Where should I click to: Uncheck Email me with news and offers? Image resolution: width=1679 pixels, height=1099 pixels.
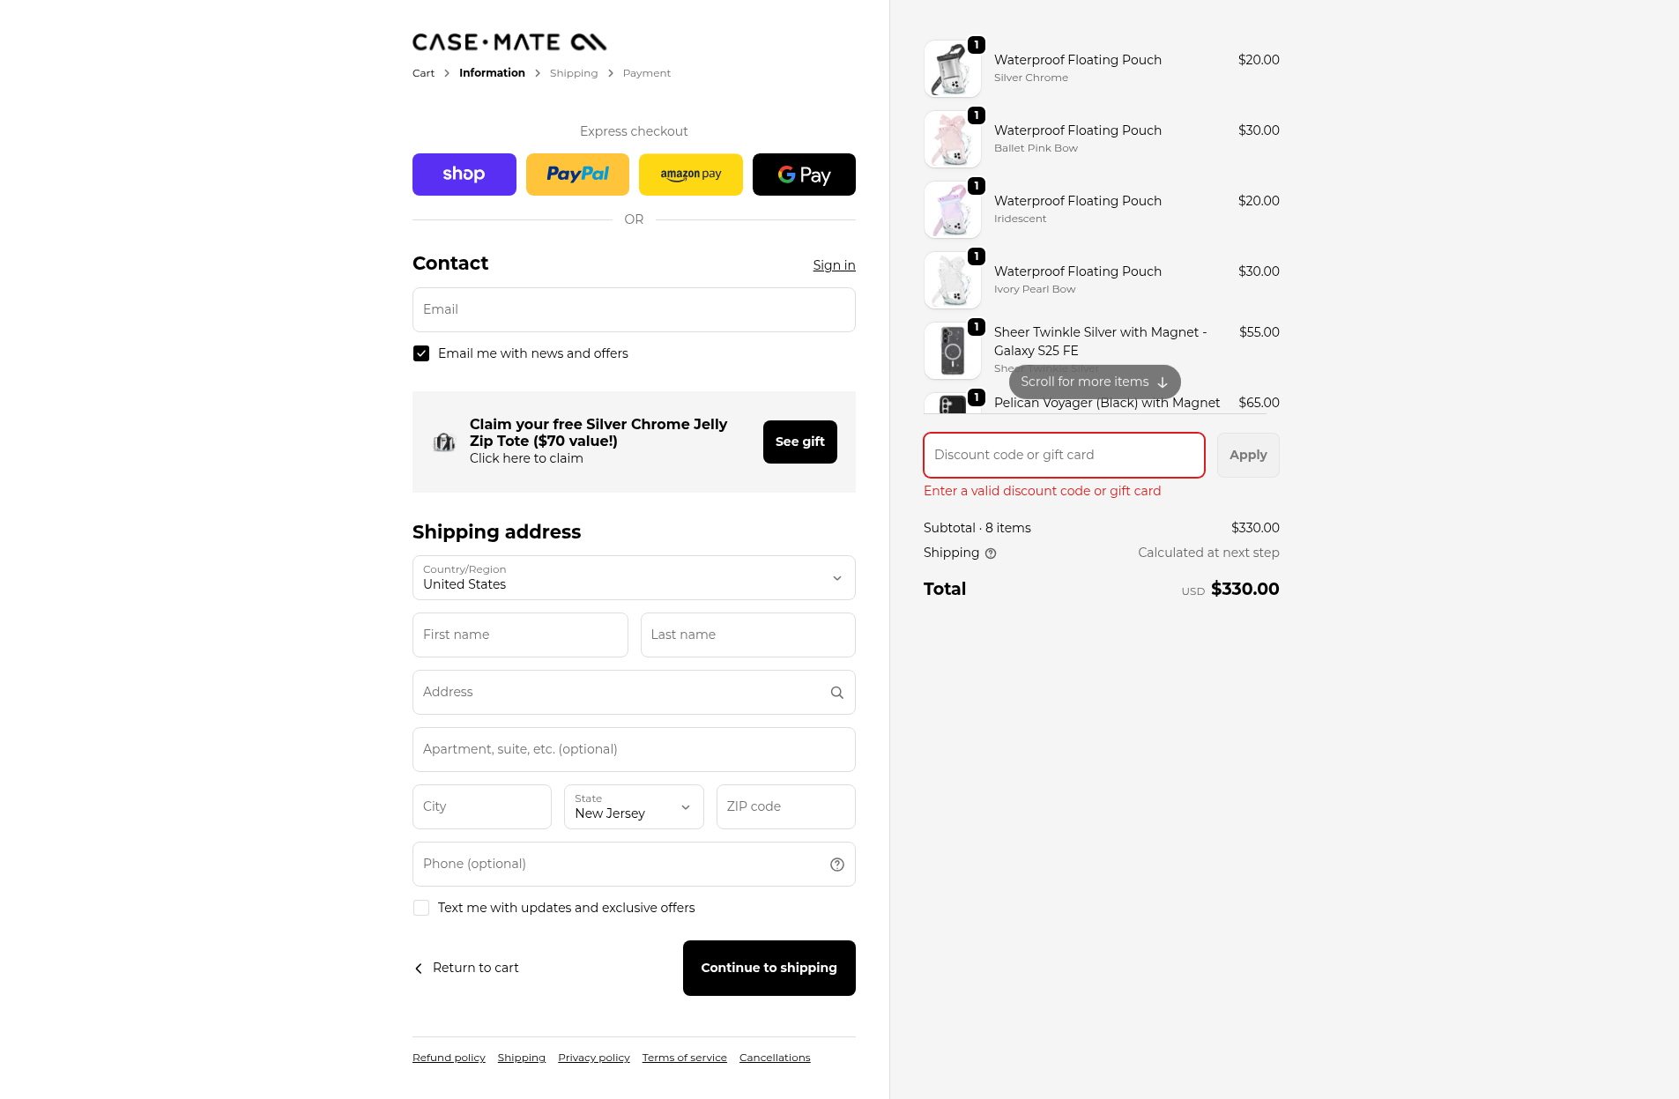tap(421, 353)
